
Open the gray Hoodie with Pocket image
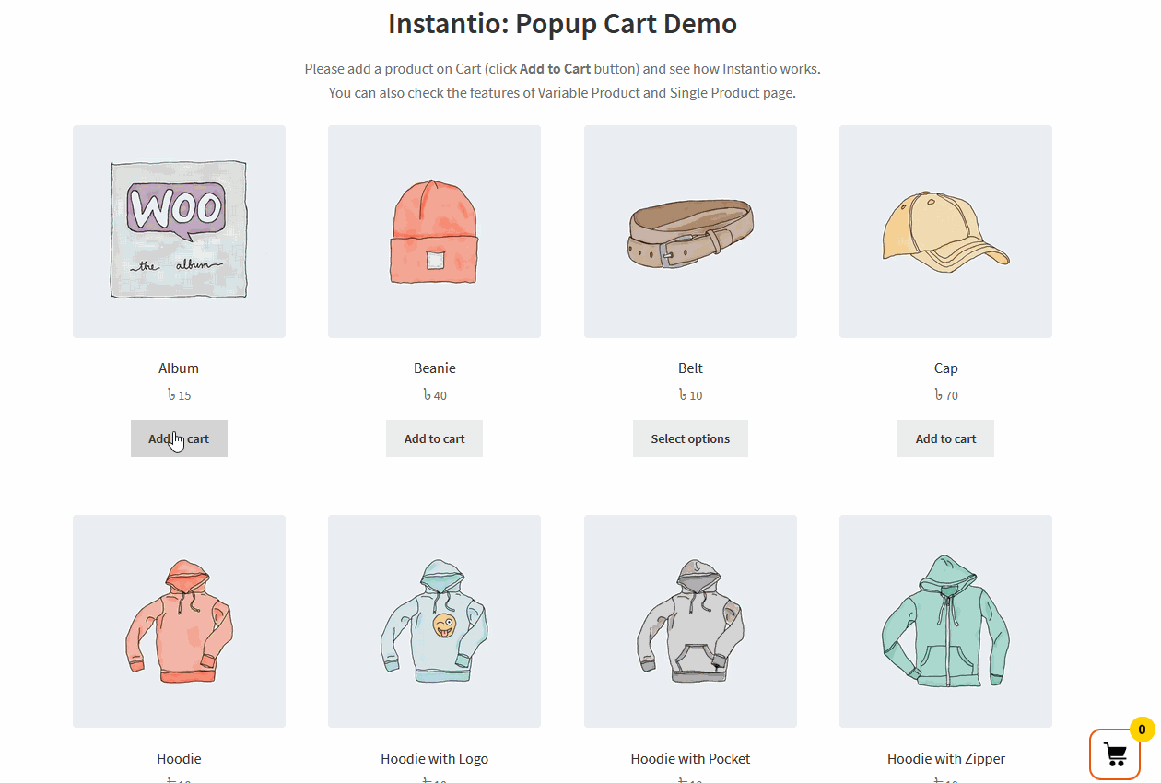(690, 621)
